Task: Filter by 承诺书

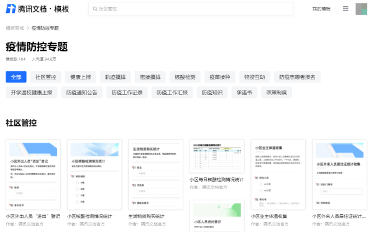Action: click(x=244, y=92)
